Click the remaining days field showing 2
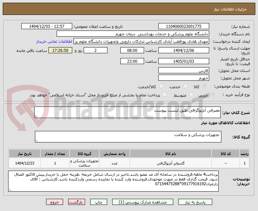The height and width of the screenshot is (211, 258). click(x=96, y=50)
